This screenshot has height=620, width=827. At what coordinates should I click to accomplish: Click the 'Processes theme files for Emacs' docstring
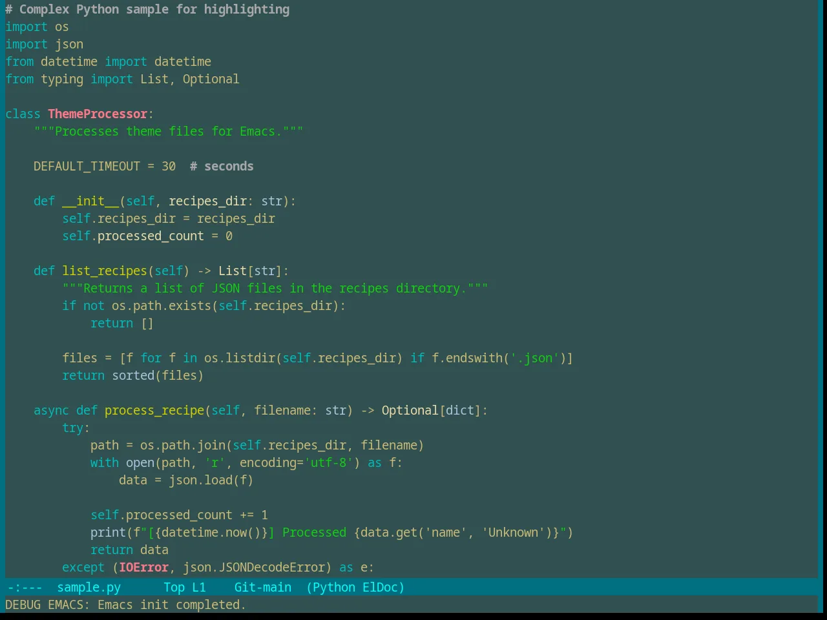(168, 131)
